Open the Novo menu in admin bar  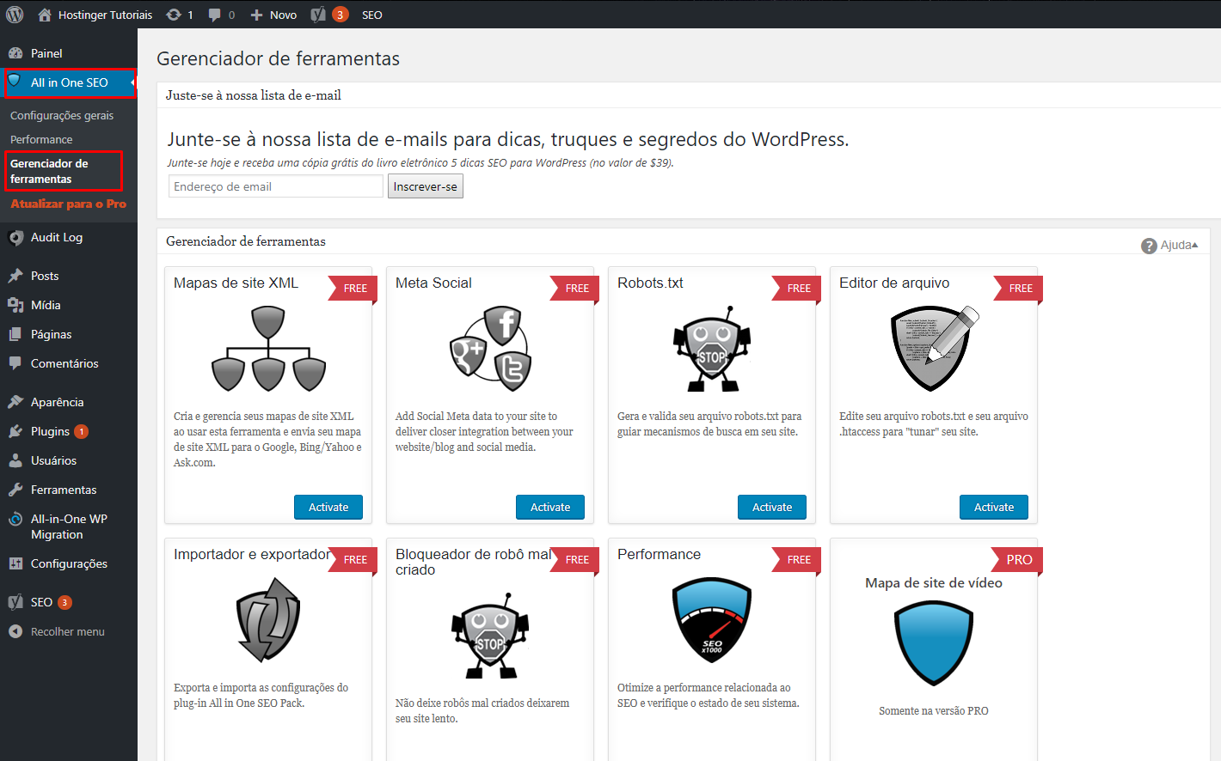coord(283,15)
